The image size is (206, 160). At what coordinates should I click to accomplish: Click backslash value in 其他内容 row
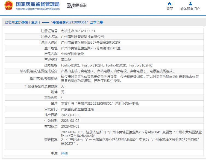[x=62, y=98]
